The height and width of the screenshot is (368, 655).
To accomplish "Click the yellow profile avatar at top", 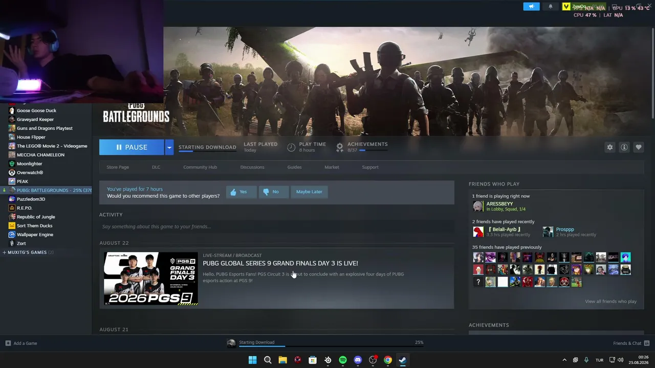I will pyautogui.click(x=566, y=7).
